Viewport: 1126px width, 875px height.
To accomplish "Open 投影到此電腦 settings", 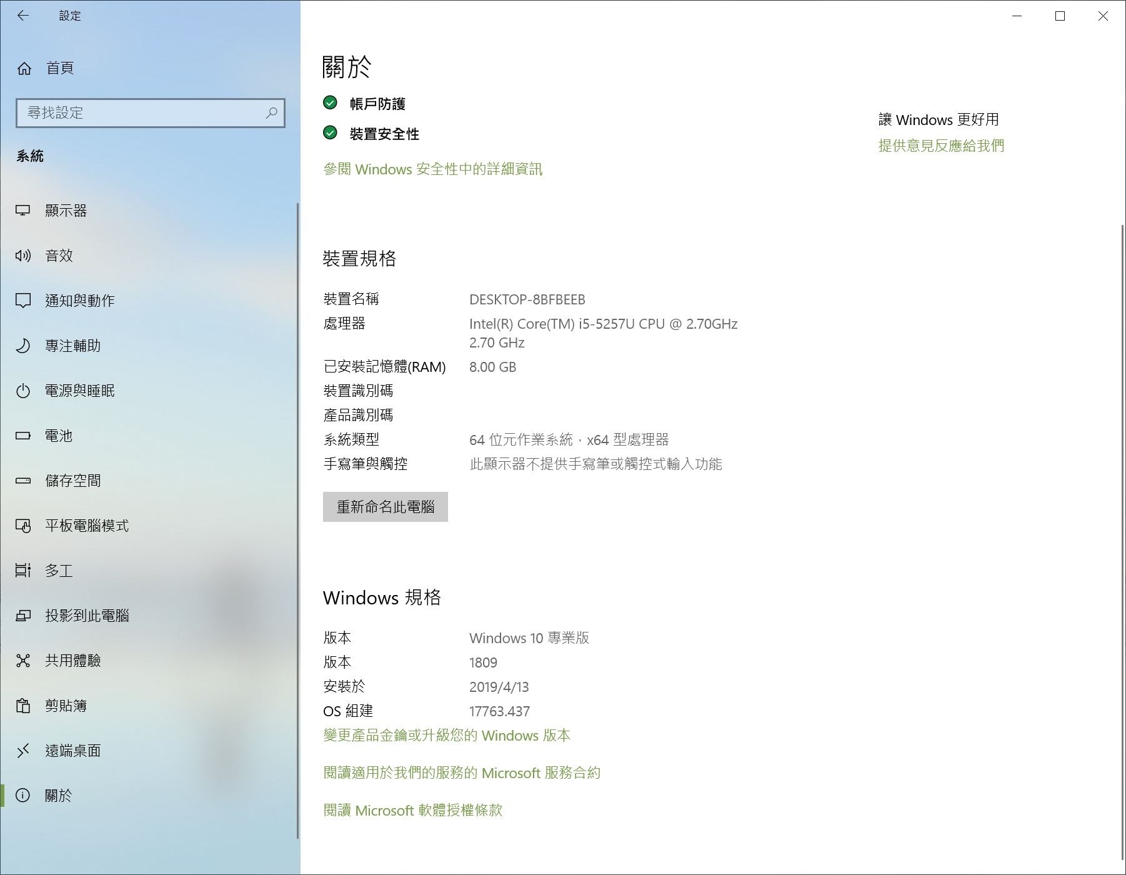I will coord(149,616).
